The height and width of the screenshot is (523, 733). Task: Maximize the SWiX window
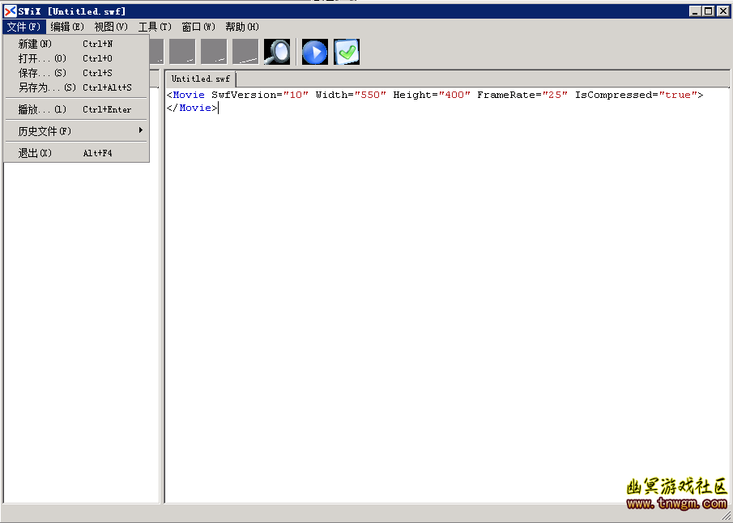[x=708, y=11]
